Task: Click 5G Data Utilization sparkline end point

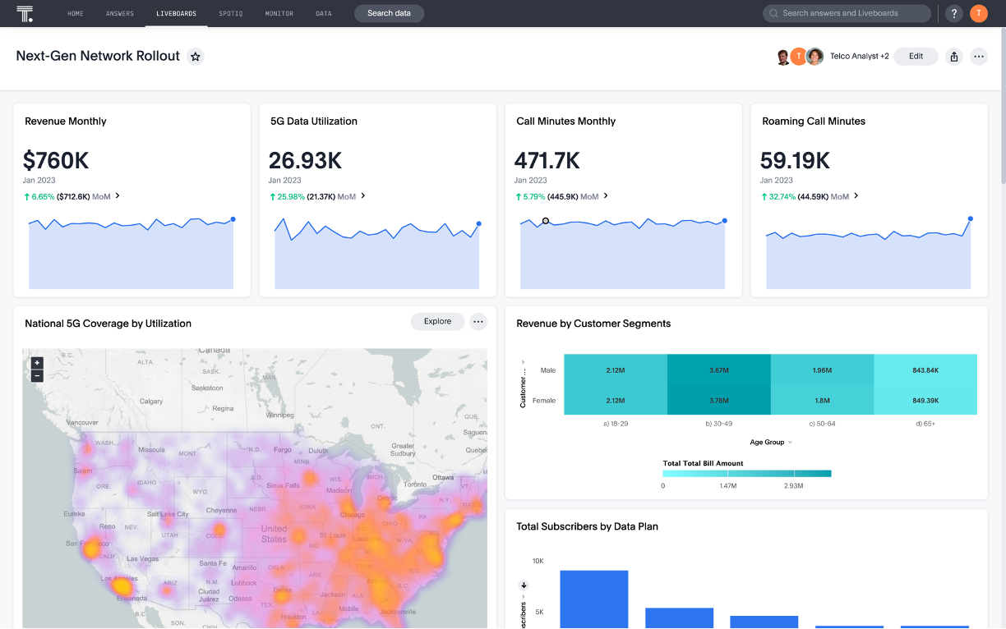Action: point(479,223)
